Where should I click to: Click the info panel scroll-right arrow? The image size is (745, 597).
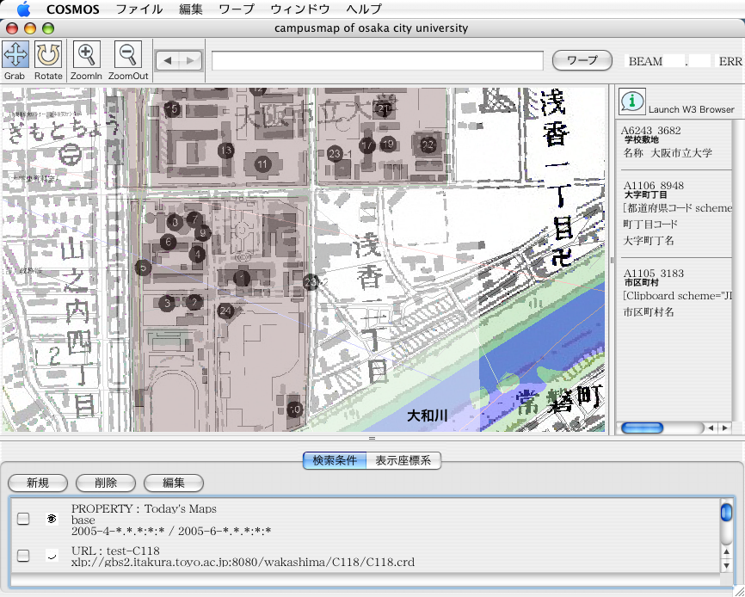point(724,428)
